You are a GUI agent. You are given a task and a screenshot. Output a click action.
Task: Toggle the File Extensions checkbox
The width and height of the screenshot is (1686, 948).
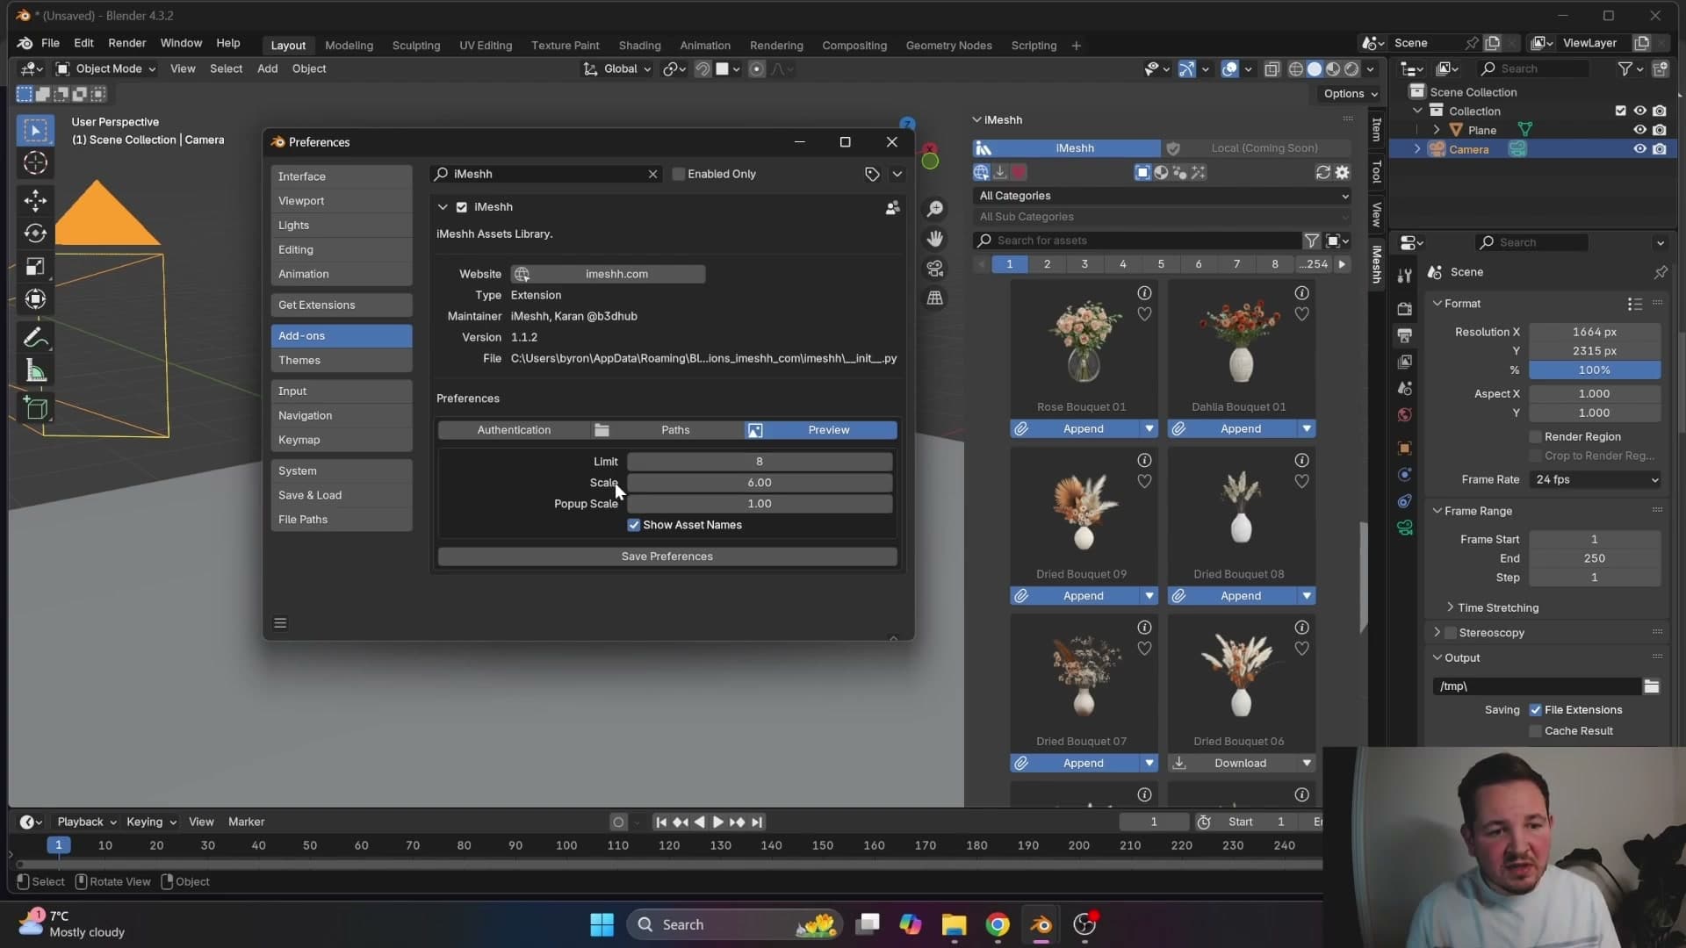point(1536,710)
